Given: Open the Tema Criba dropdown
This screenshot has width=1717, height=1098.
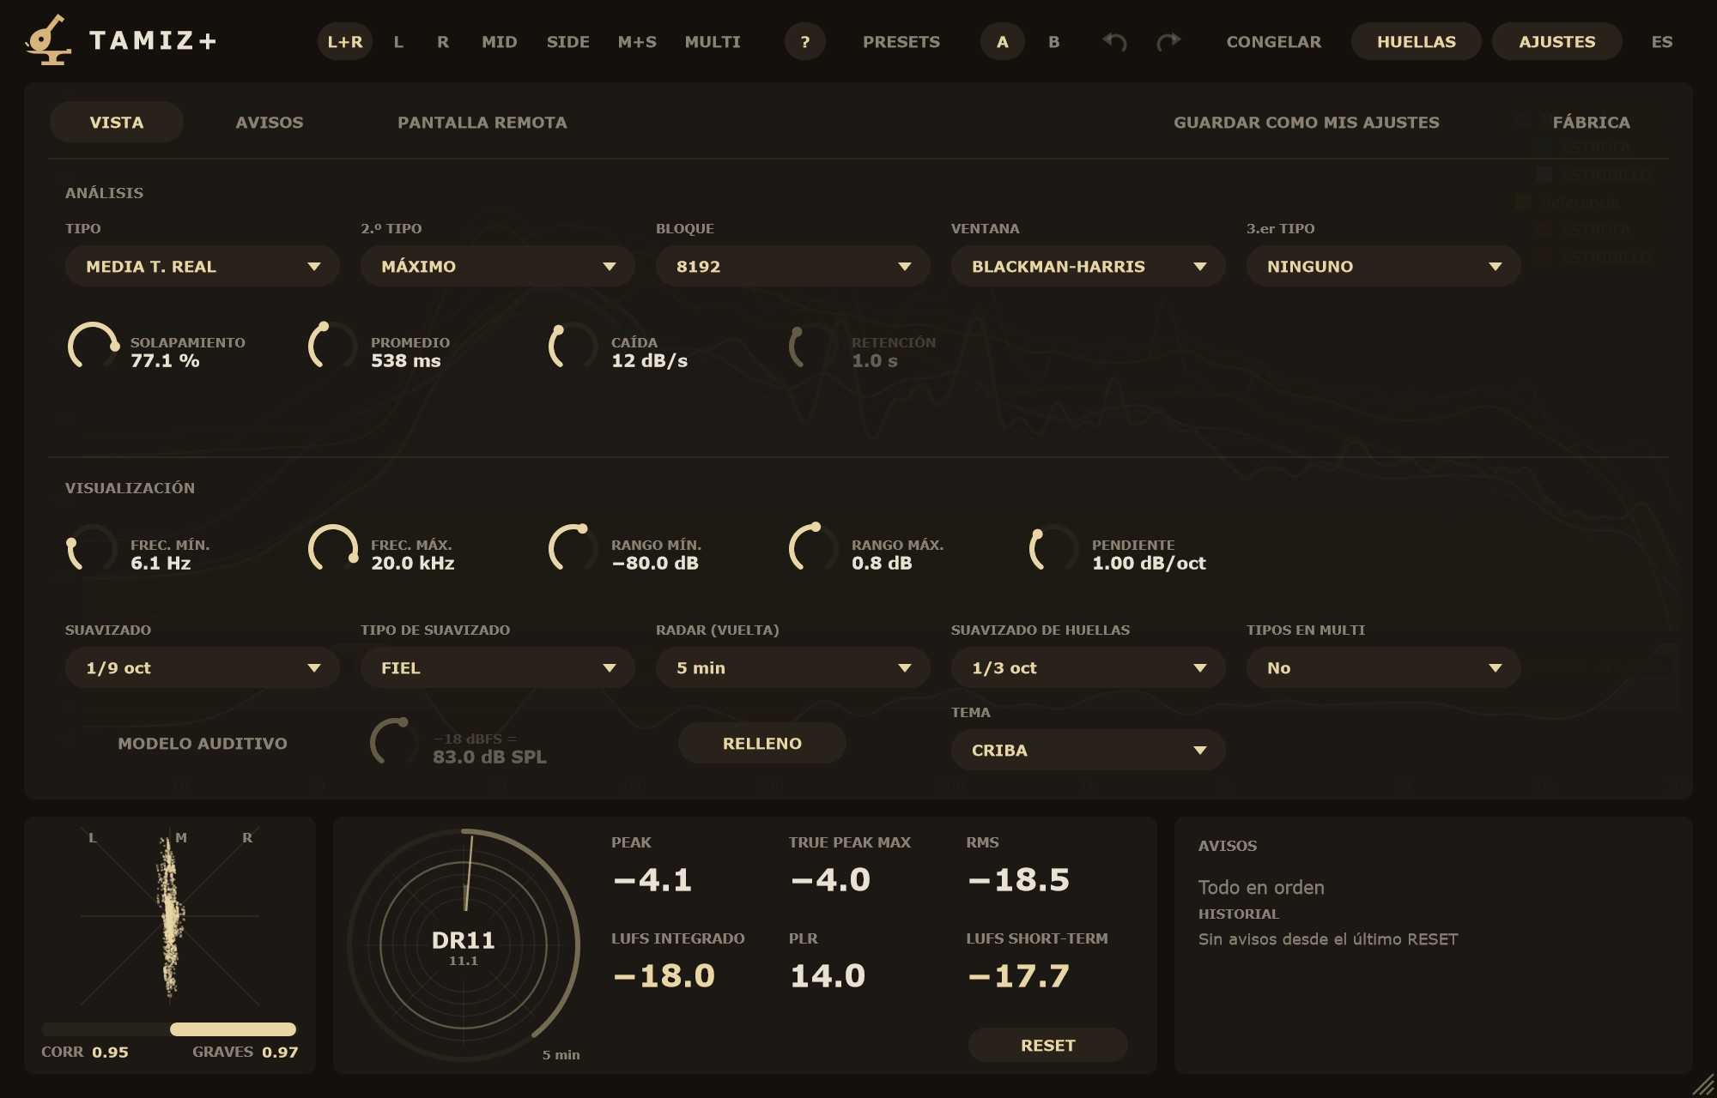Looking at the screenshot, I should click(1089, 750).
